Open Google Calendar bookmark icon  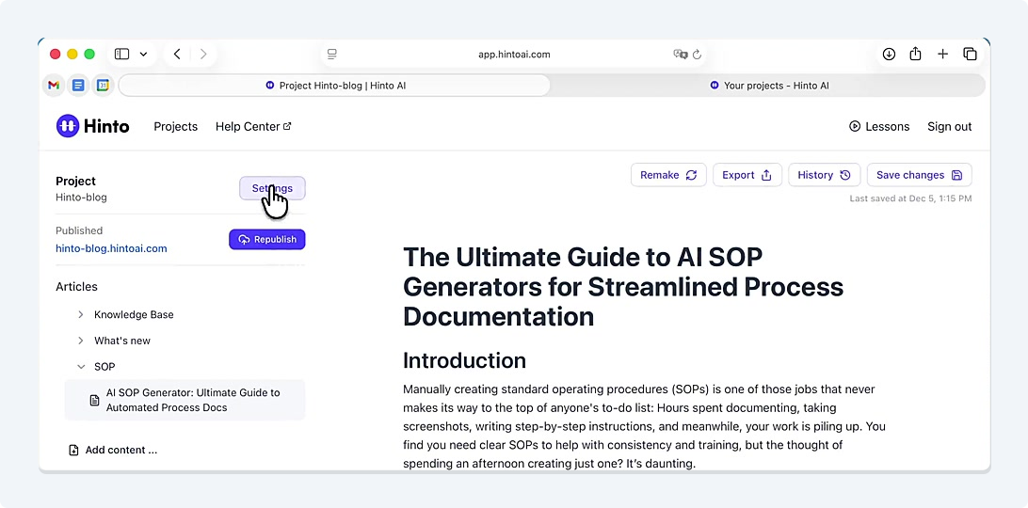point(103,86)
